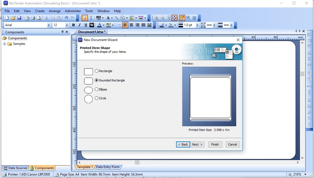Screen dimensions: 314x178
Task: Pick the line color brush swatch
Action: pyautogui.click(x=162, y=25)
